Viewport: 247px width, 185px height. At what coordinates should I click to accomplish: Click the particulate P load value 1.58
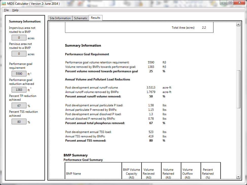(151, 105)
